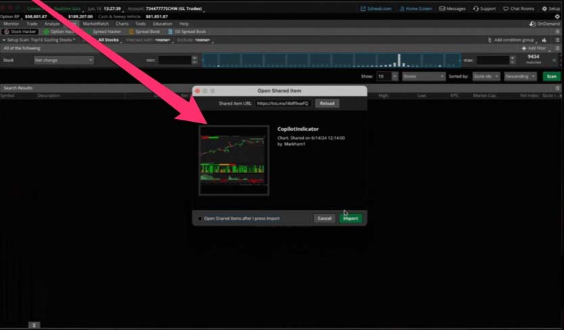
Task: Open the Messages envelope icon
Action: click(443, 9)
